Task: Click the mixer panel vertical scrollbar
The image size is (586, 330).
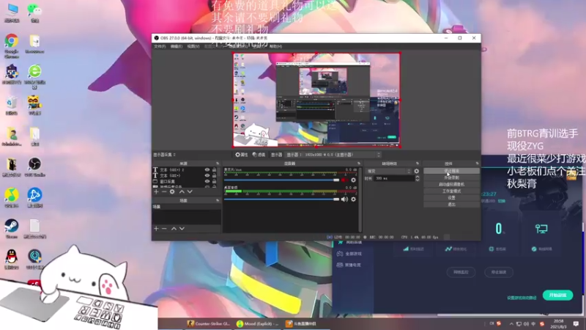Action: (x=360, y=199)
